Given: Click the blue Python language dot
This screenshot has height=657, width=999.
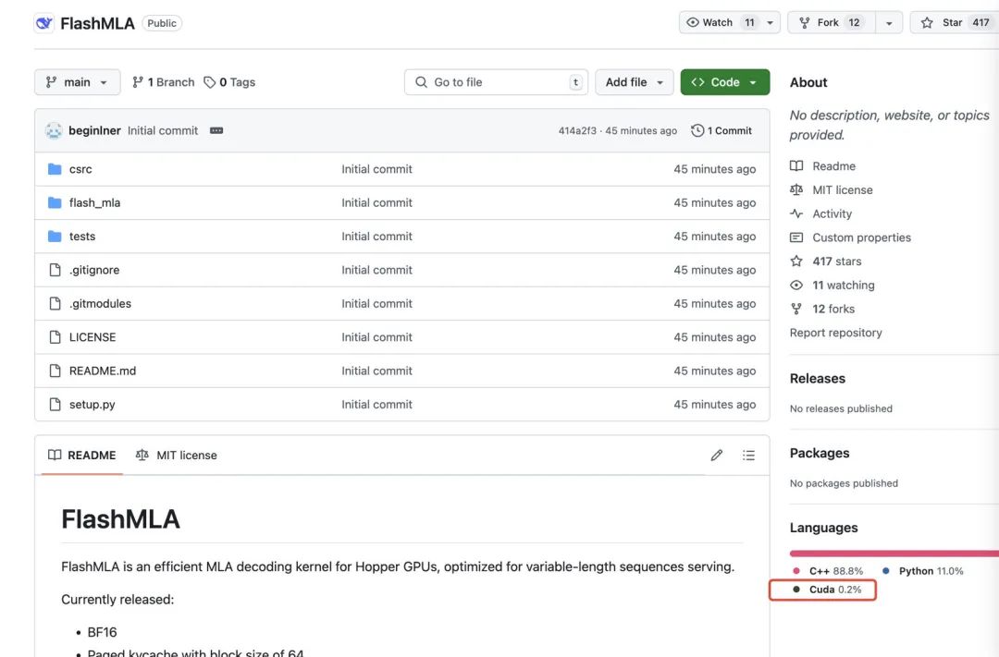Looking at the screenshot, I should (x=885, y=571).
